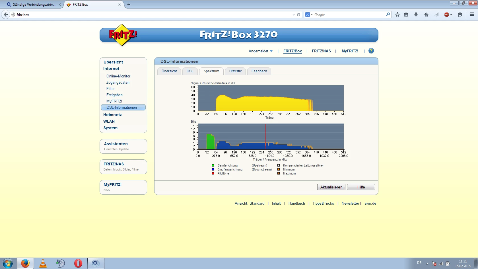Select the Spektrum tab
The image size is (478, 269).
[211, 71]
